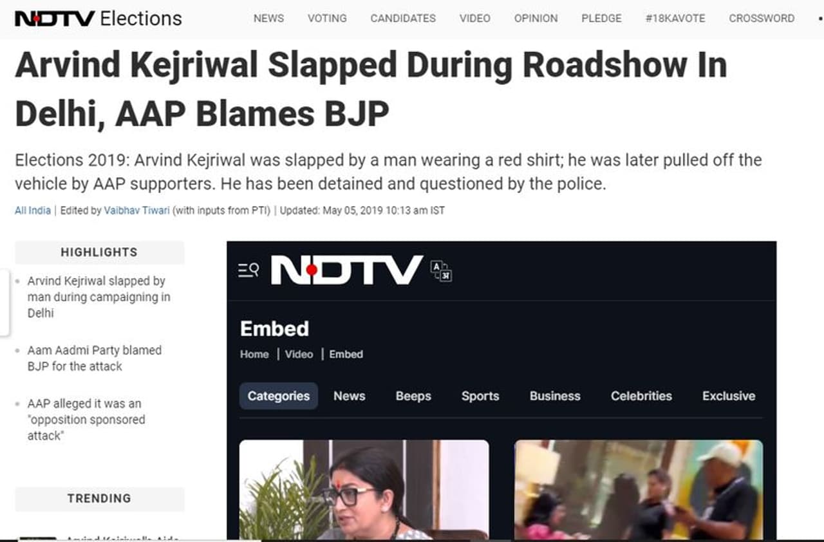Select the #18KAVOTE navigation item
This screenshot has width=824, height=542.
(x=675, y=18)
